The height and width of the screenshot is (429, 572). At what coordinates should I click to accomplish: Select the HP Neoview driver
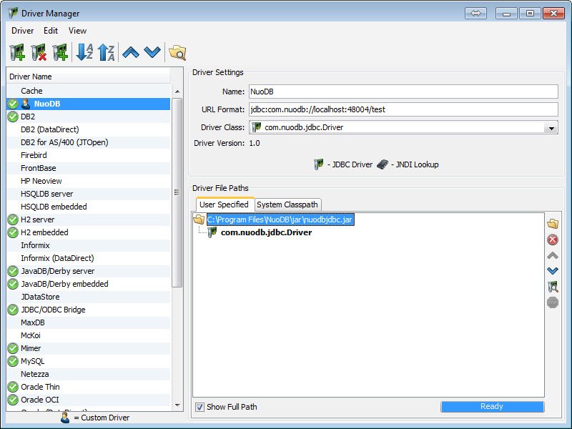point(89,181)
